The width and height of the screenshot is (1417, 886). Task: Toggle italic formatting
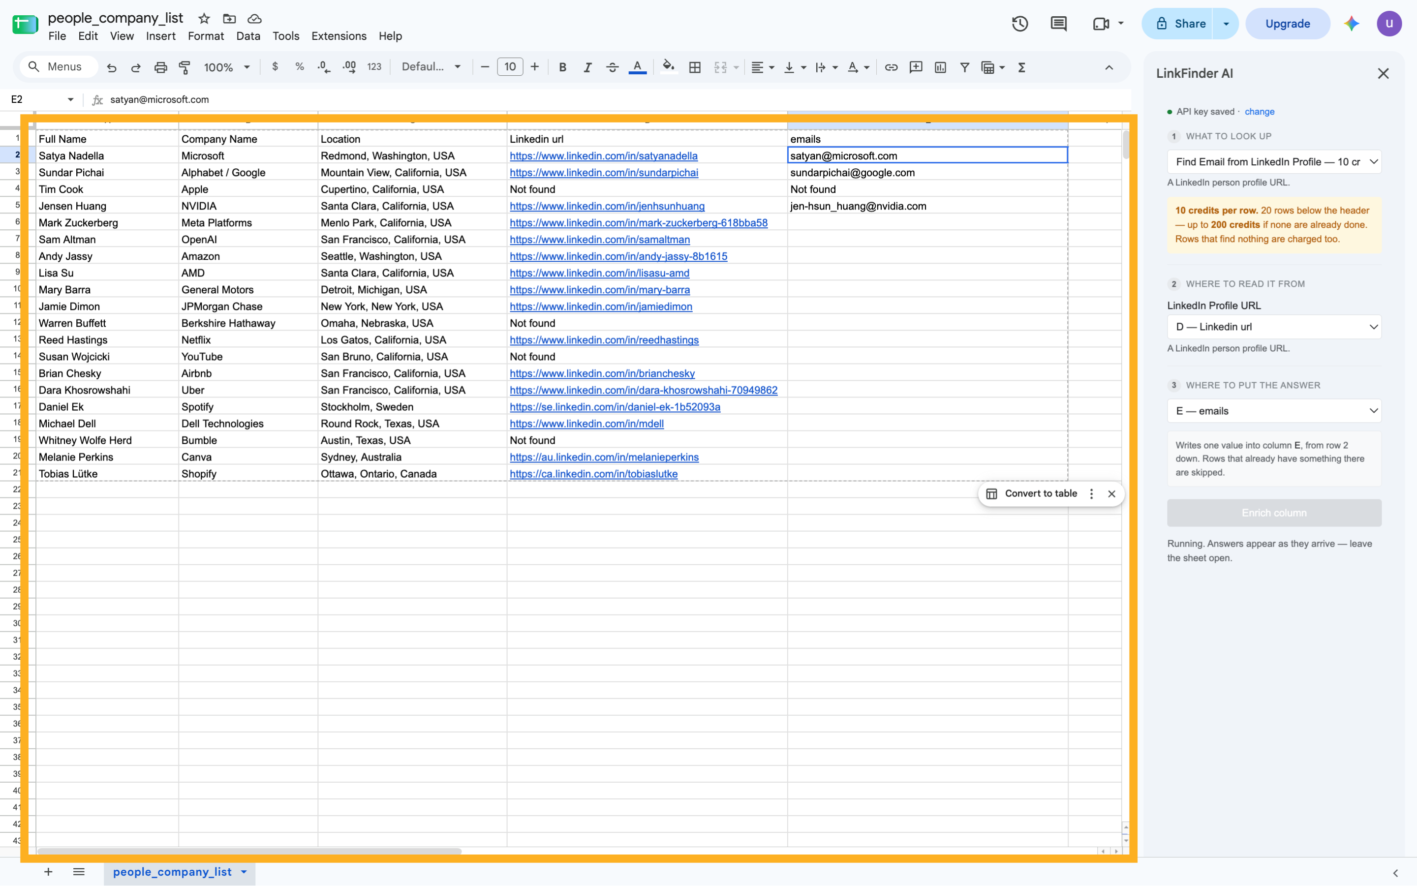click(587, 67)
